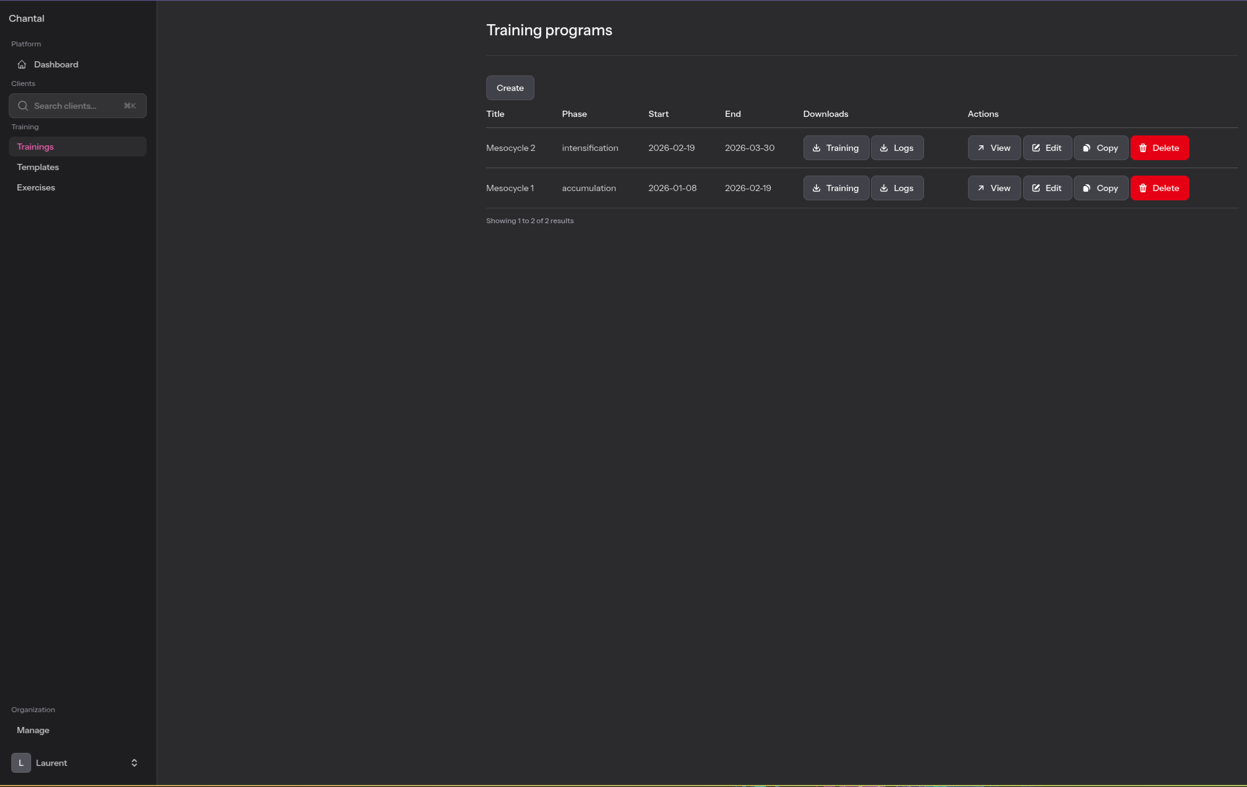This screenshot has height=787, width=1247.
Task: Open Manage under Organization
Action: (x=78, y=730)
